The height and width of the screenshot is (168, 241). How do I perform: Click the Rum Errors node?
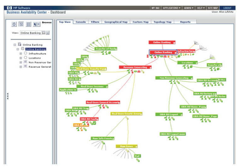pos(127,146)
